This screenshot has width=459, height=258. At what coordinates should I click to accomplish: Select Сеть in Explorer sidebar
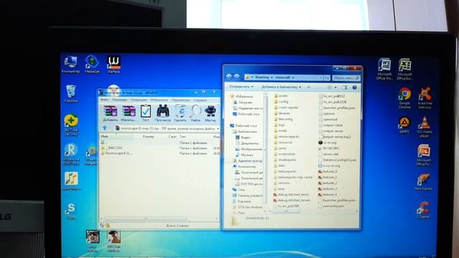[239, 190]
